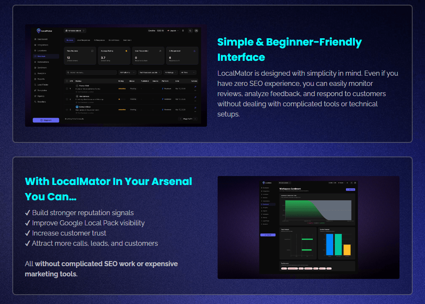Open the All Platforms filter dropdown
This screenshot has height=304, width=425.
click(127, 73)
